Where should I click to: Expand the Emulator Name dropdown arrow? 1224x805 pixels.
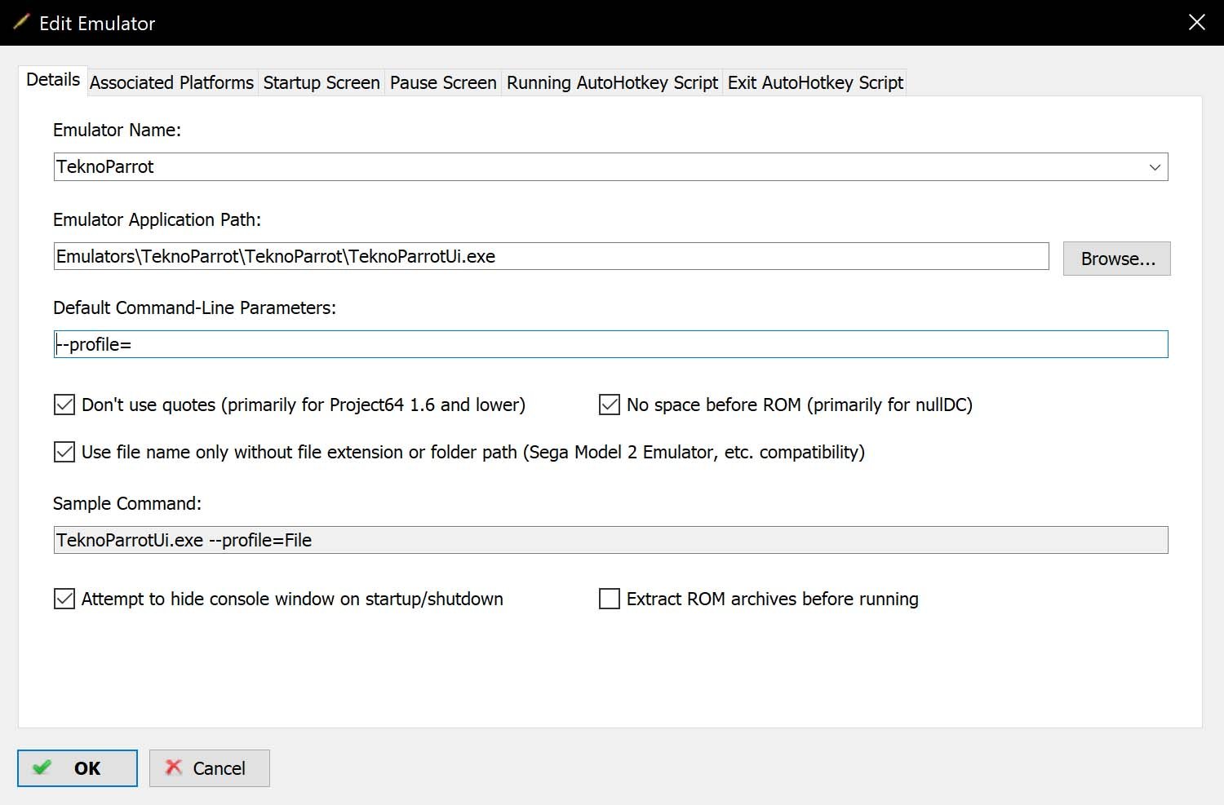[1155, 167]
